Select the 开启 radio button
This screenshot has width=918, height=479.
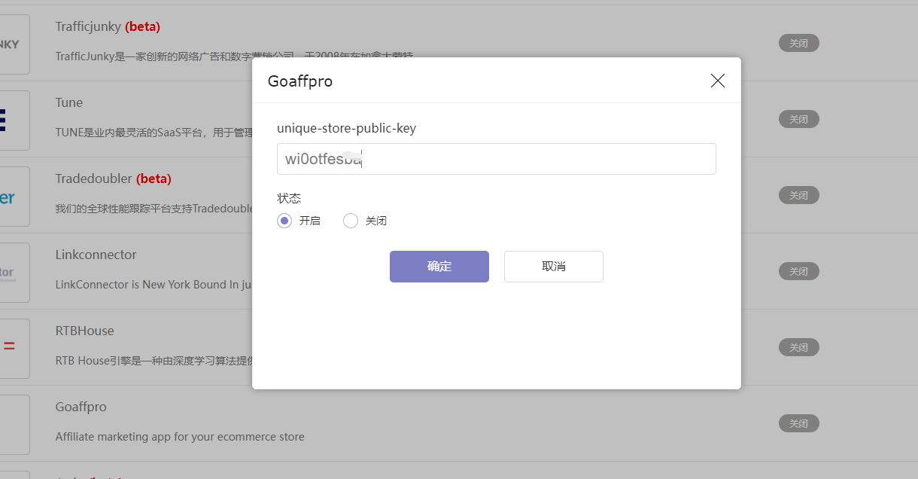284,220
